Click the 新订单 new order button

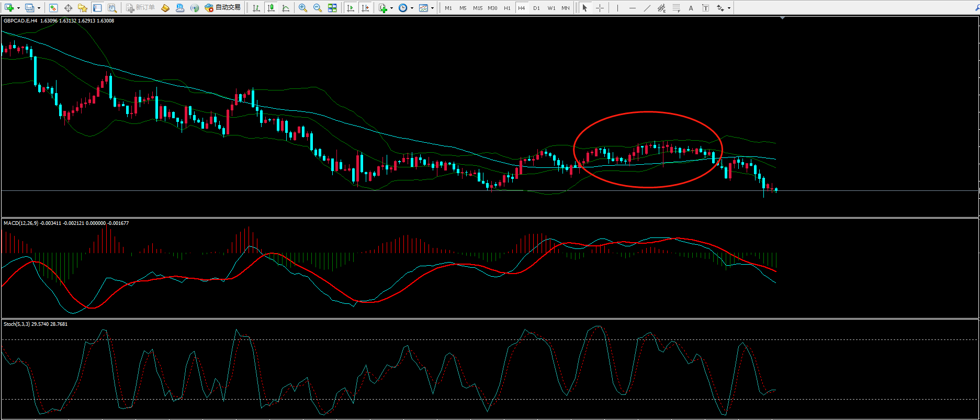click(140, 8)
